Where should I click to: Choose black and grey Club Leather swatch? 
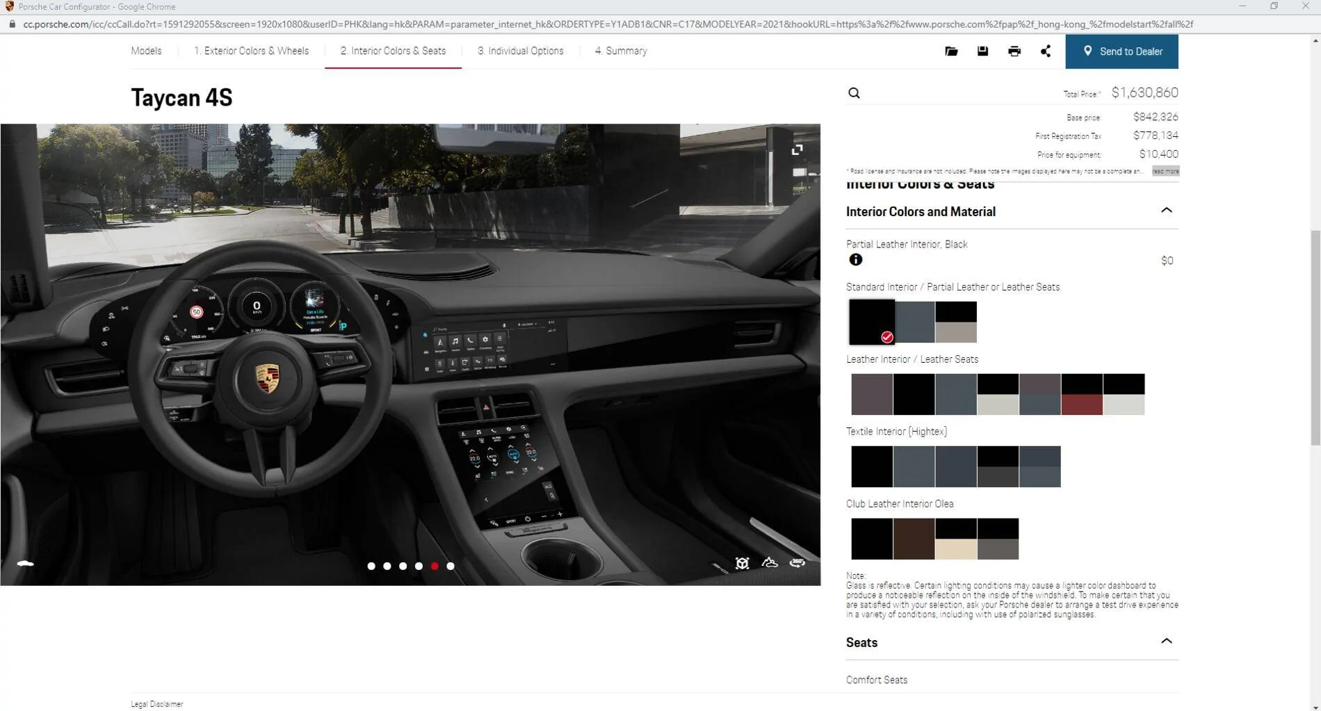(x=998, y=539)
